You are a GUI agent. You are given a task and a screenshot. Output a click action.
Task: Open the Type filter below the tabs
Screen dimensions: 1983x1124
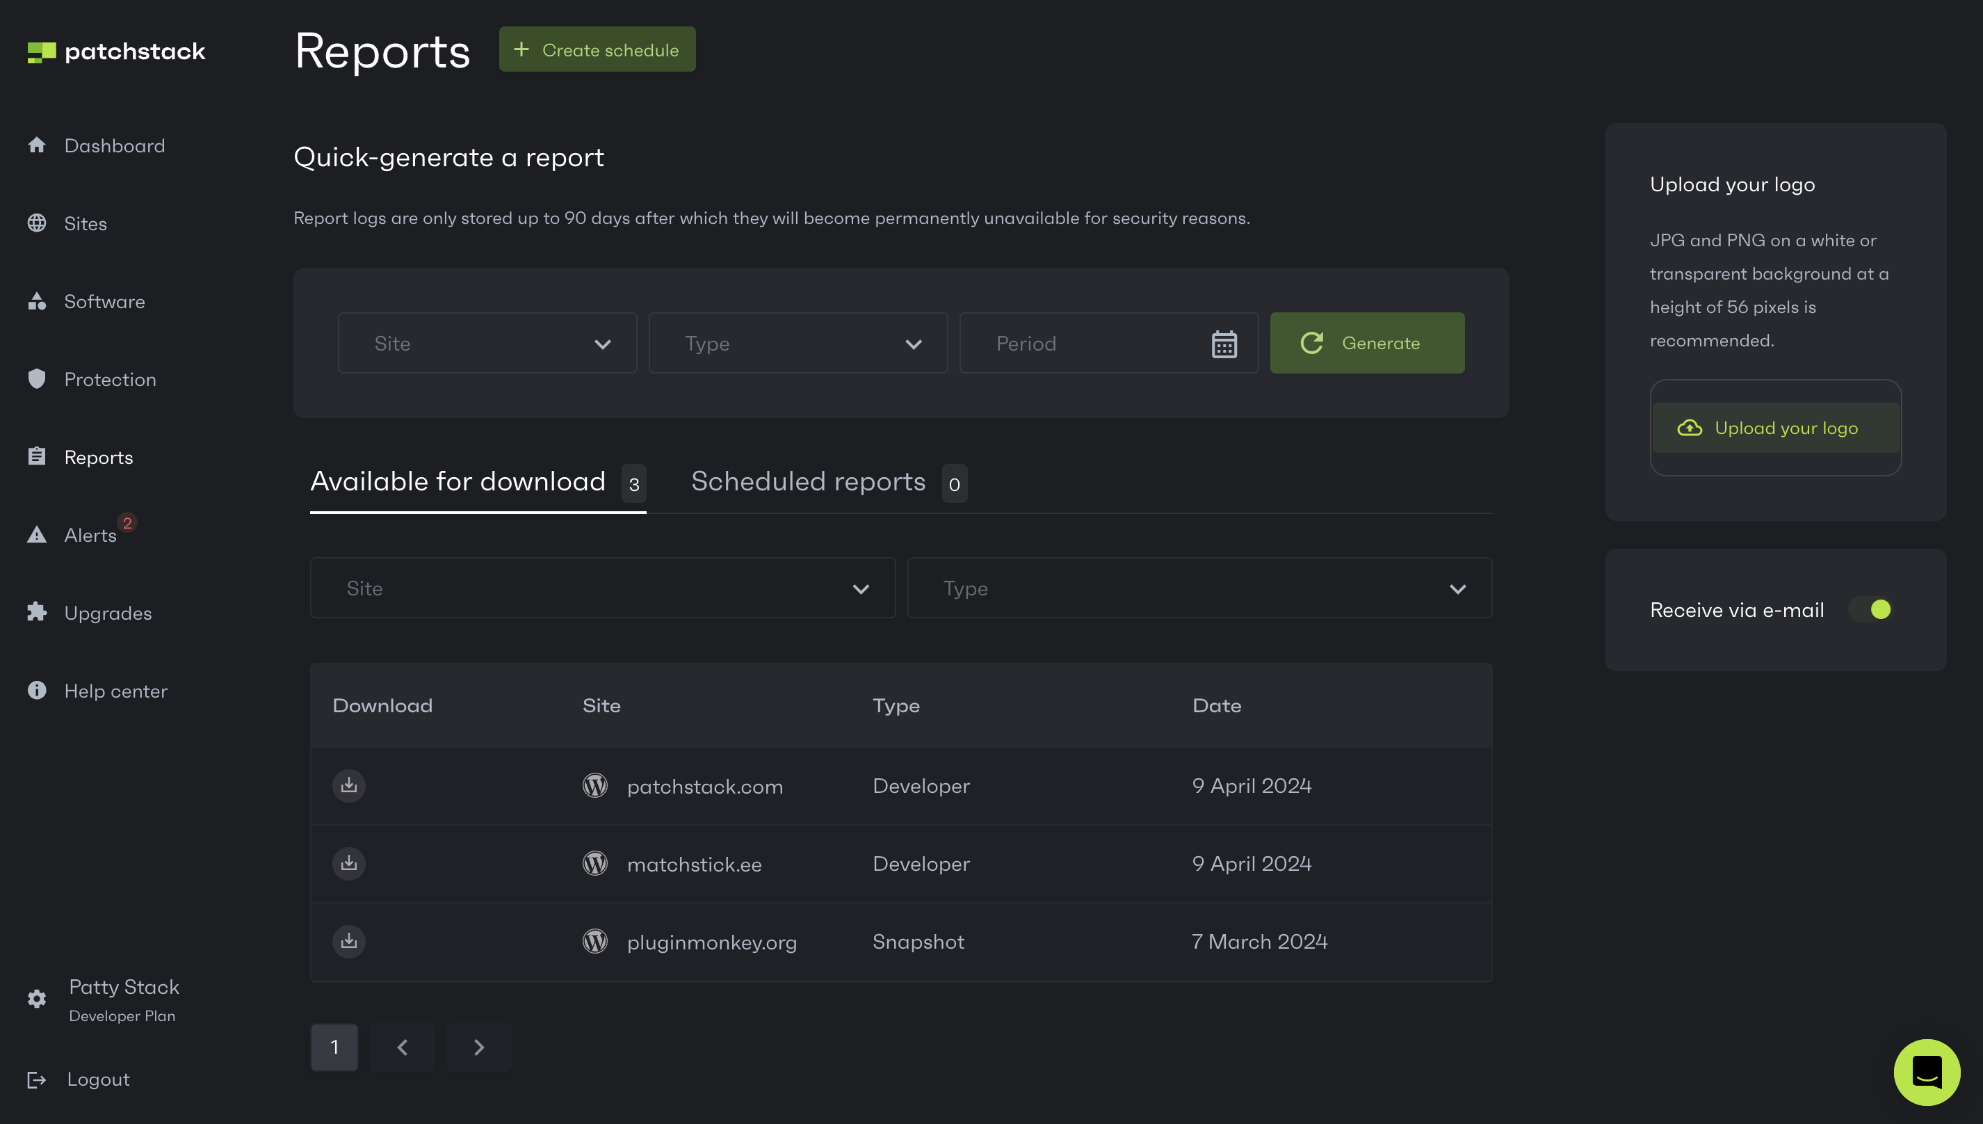click(1199, 588)
